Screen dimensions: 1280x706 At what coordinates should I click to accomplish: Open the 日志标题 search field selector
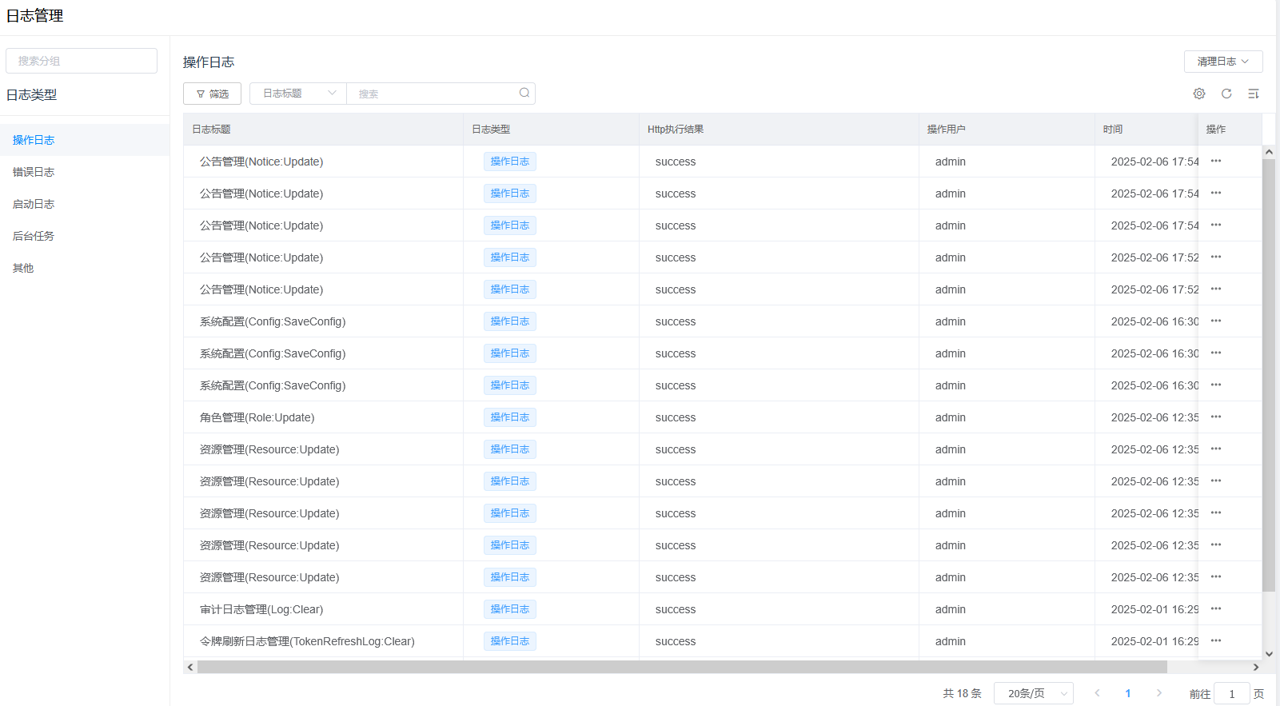point(298,94)
